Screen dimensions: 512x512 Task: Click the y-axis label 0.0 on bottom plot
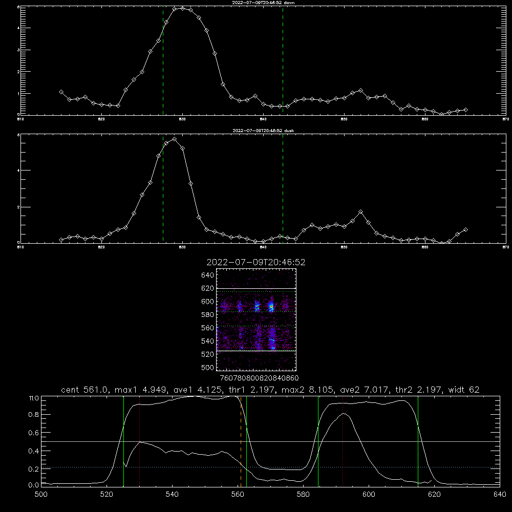34,485
